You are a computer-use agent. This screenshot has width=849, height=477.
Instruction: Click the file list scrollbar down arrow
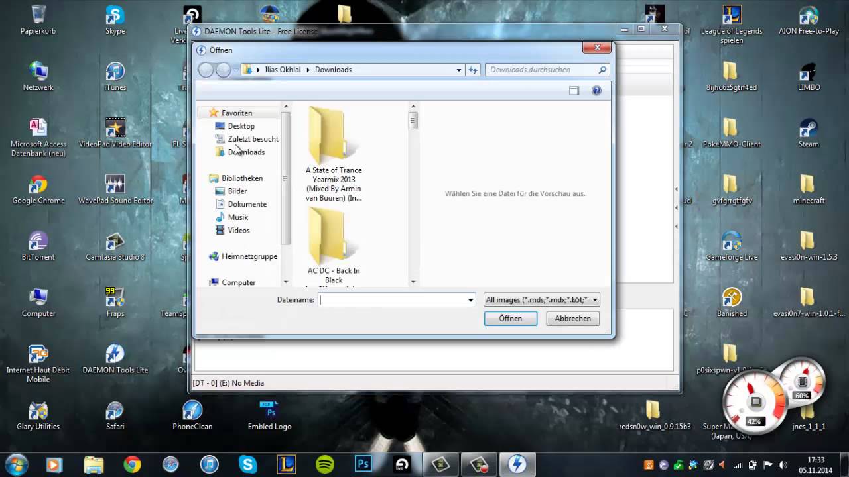pyautogui.click(x=413, y=282)
